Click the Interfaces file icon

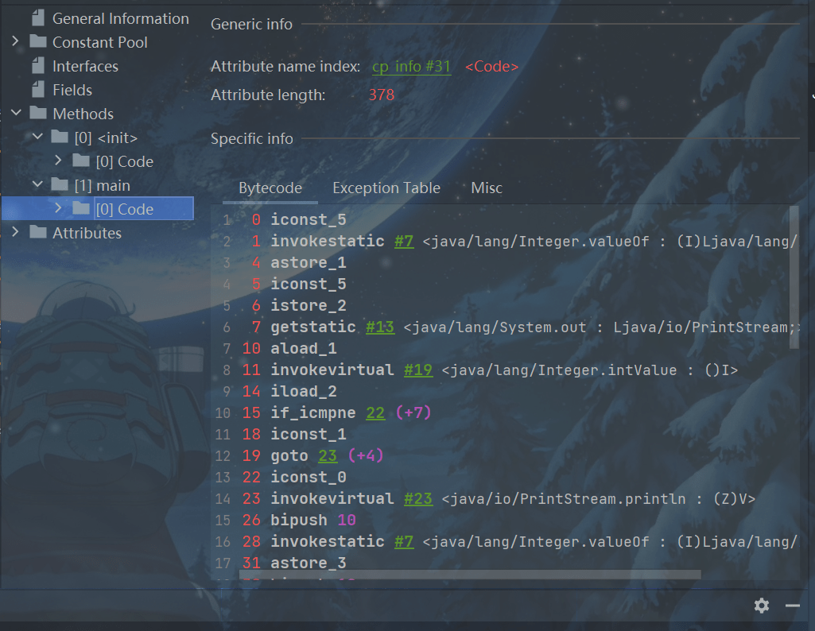(x=38, y=66)
